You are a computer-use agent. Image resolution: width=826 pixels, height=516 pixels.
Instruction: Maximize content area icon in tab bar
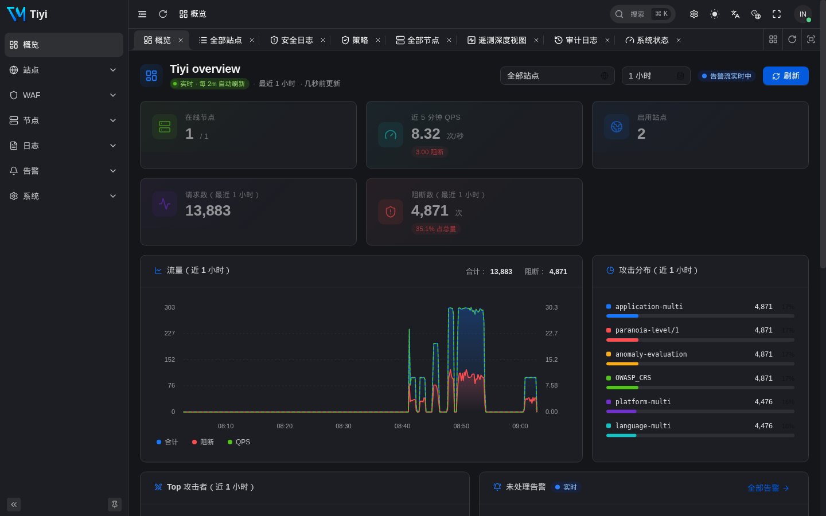point(811,39)
